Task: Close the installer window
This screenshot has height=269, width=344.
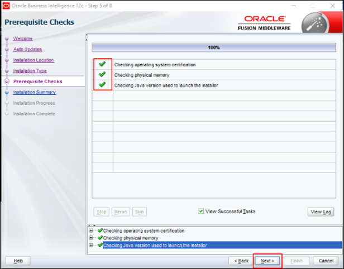Action: pos(333,6)
